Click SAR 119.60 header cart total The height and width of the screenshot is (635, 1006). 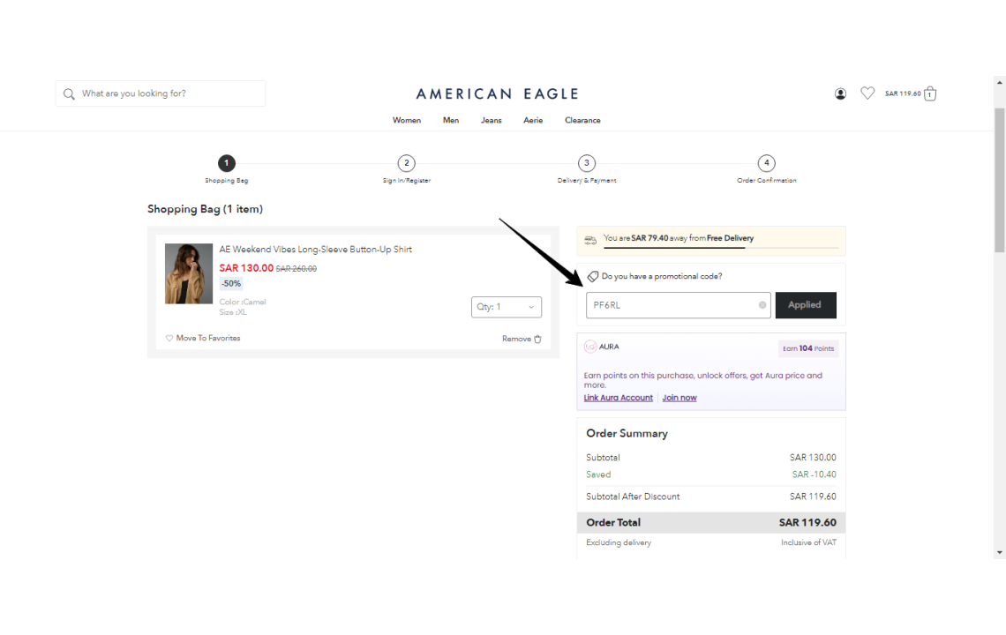[903, 93]
